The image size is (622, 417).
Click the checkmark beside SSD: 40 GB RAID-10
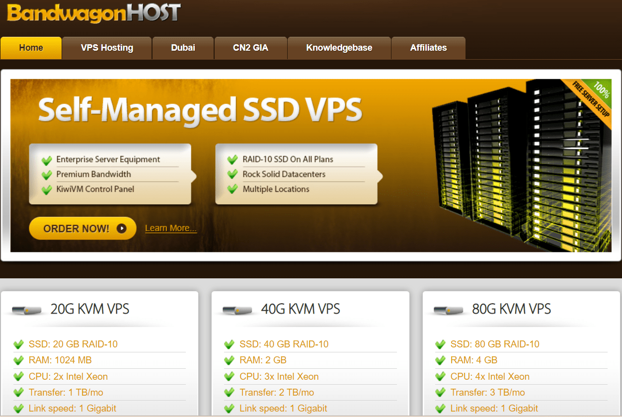[x=230, y=344]
